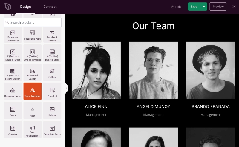Viewport: 239px width, 147px height.
Task: Collapse the blocks sidebar panel arrow
Action: tap(67, 88)
